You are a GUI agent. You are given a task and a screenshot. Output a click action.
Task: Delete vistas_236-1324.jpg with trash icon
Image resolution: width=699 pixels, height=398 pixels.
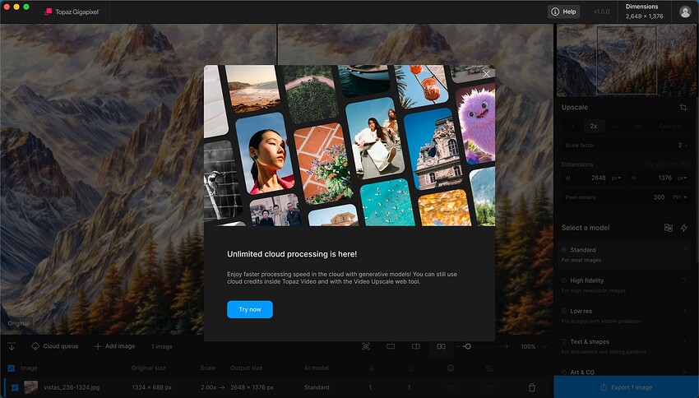pos(532,387)
